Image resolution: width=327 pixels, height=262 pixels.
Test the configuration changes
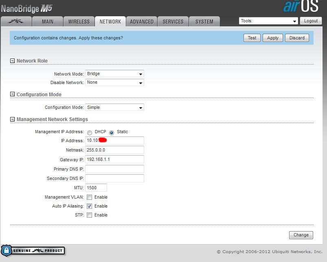tap(252, 38)
